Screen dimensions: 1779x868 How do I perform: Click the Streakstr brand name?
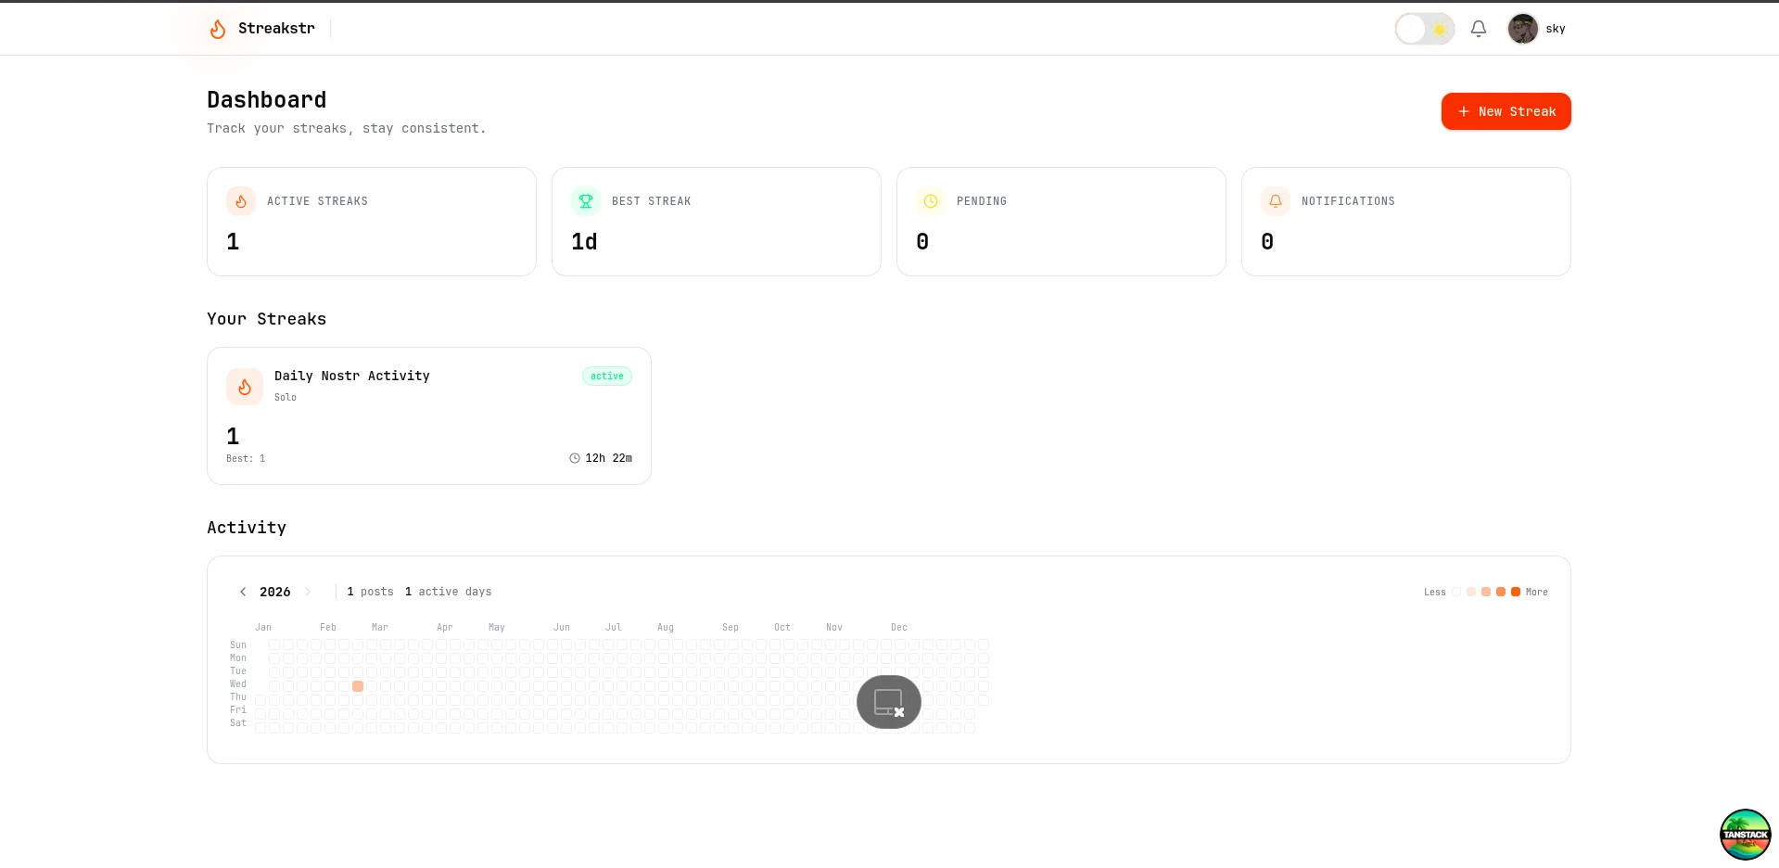(x=276, y=29)
